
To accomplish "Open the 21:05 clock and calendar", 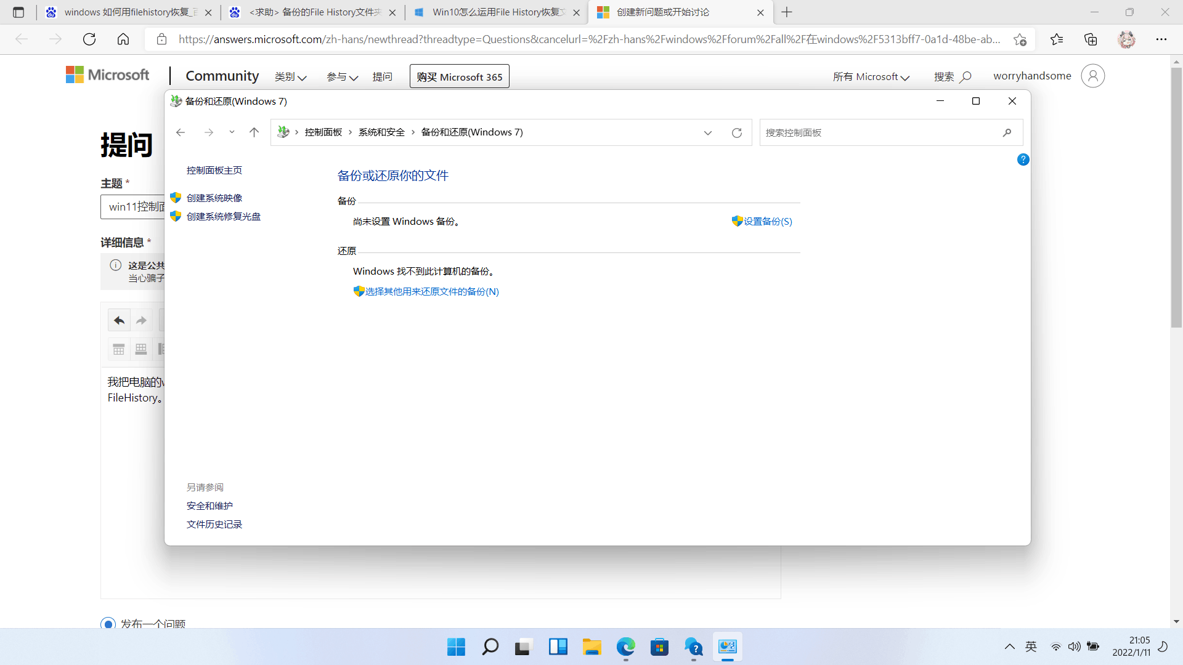I will 1131,647.
